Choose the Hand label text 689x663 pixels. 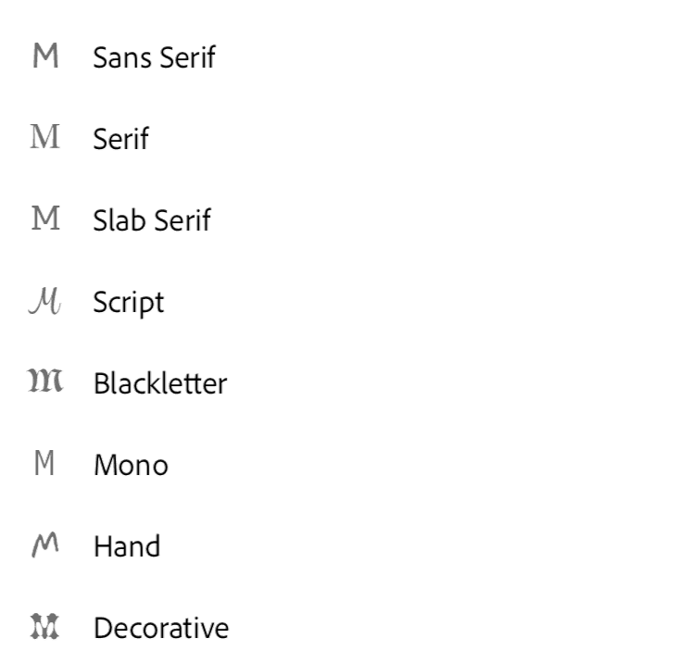[x=126, y=546]
